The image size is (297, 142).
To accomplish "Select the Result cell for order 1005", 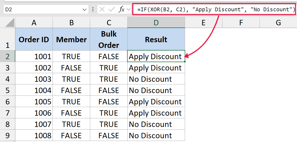I will (156, 102).
